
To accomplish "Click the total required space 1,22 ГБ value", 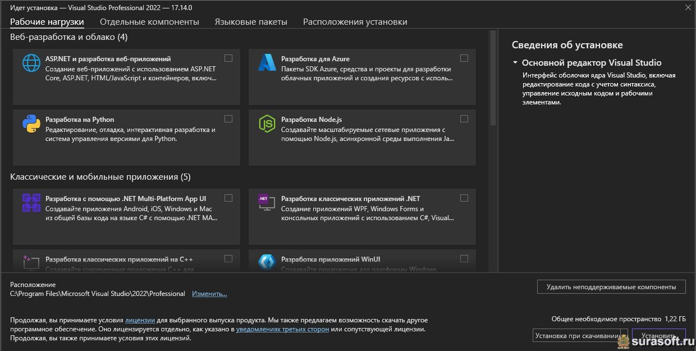I will [x=675, y=318].
